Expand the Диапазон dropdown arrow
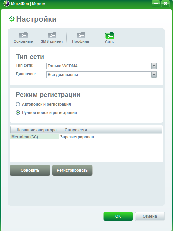 coord(154,75)
